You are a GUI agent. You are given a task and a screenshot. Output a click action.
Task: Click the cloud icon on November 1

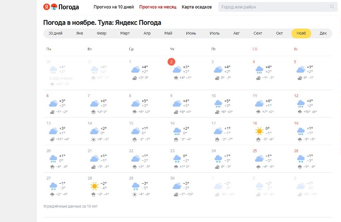click(135, 69)
